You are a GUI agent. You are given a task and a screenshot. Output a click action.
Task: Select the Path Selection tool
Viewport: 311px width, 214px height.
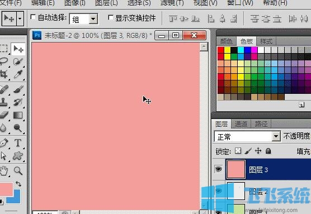click(3, 156)
